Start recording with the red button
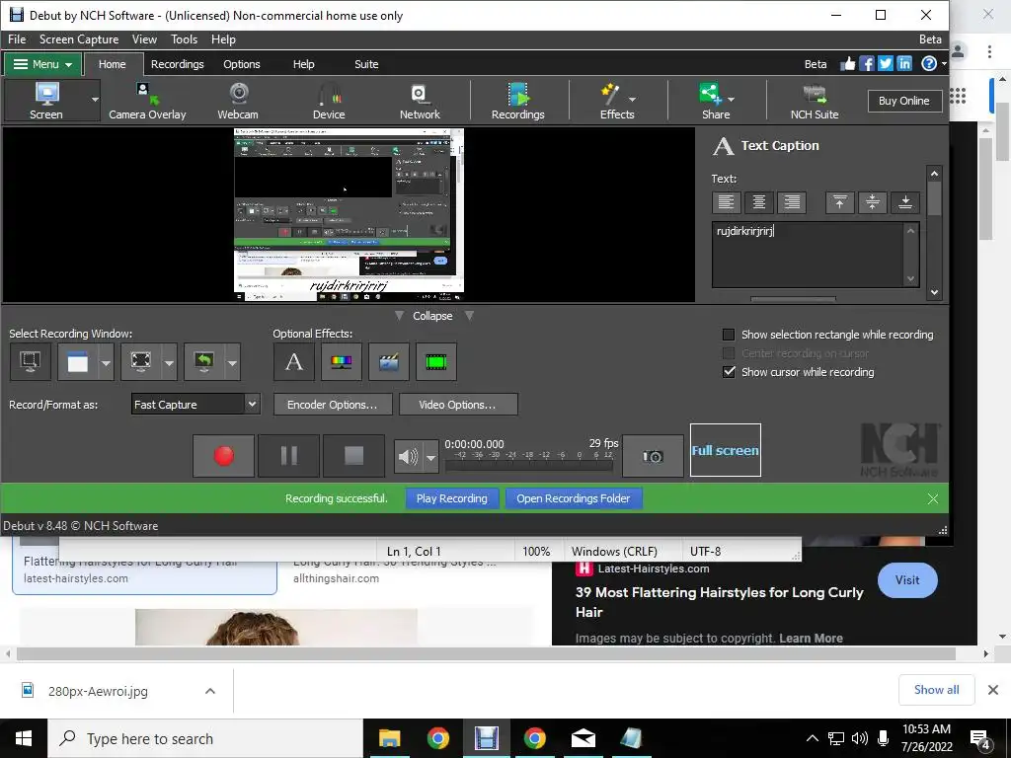 coord(224,456)
